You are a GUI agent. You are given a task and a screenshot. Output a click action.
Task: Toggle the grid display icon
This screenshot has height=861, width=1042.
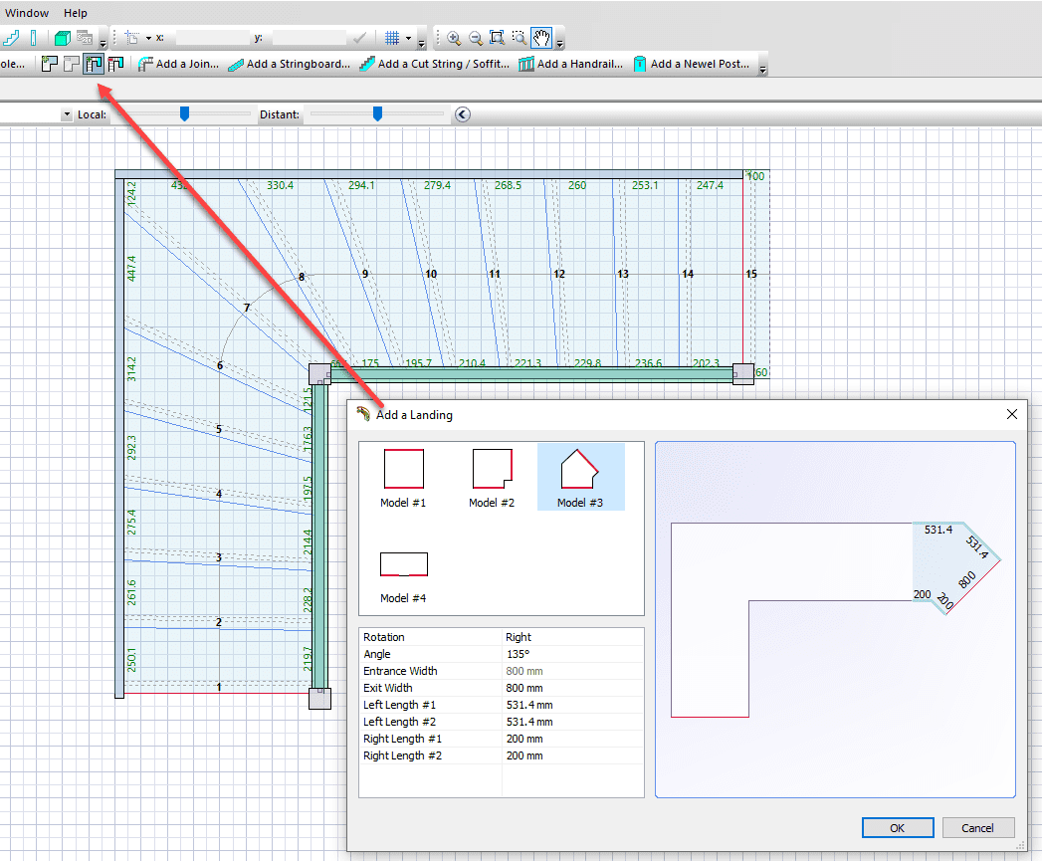(x=392, y=38)
